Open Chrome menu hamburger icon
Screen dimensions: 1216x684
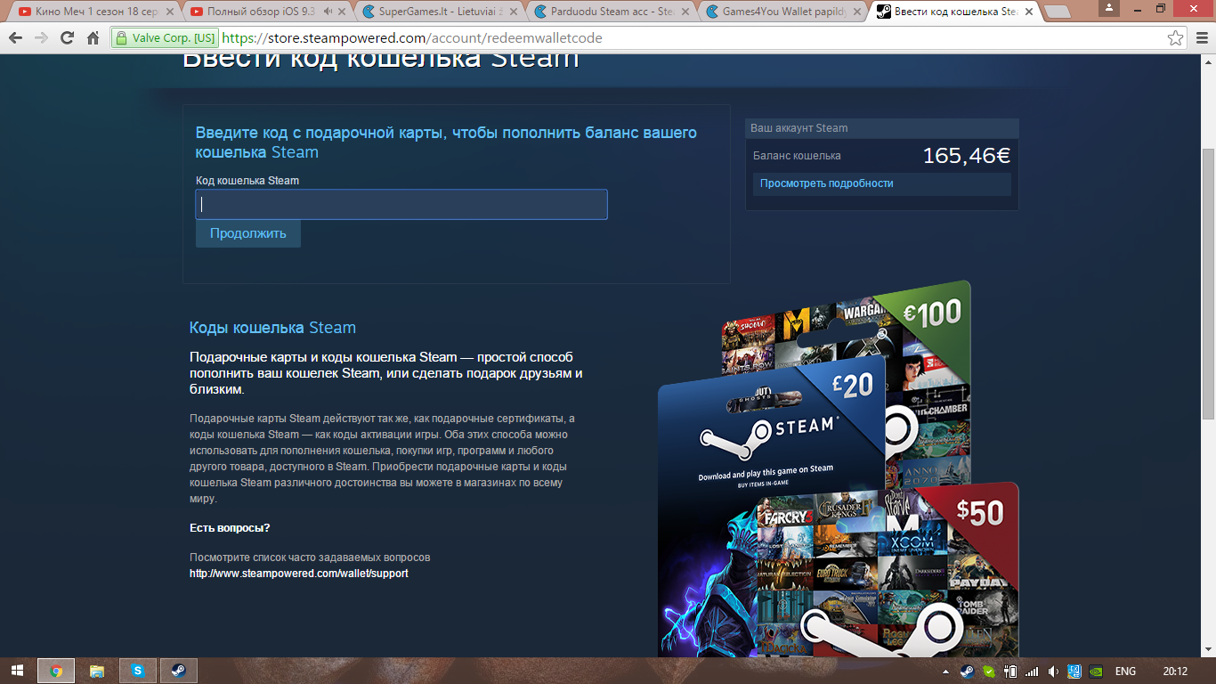(1200, 38)
